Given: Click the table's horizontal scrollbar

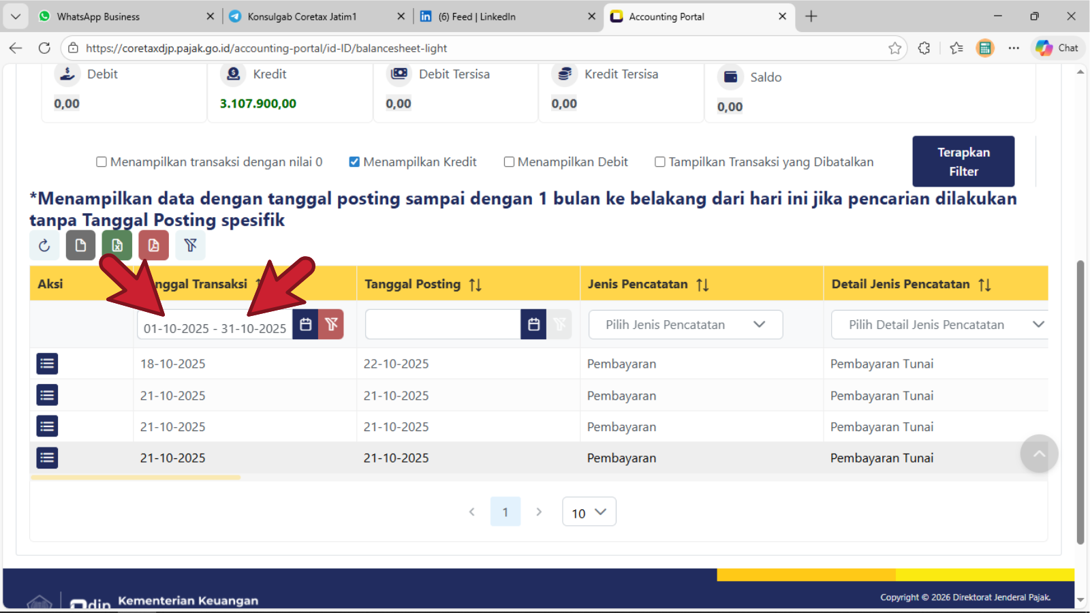Looking at the screenshot, I should (136, 477).
